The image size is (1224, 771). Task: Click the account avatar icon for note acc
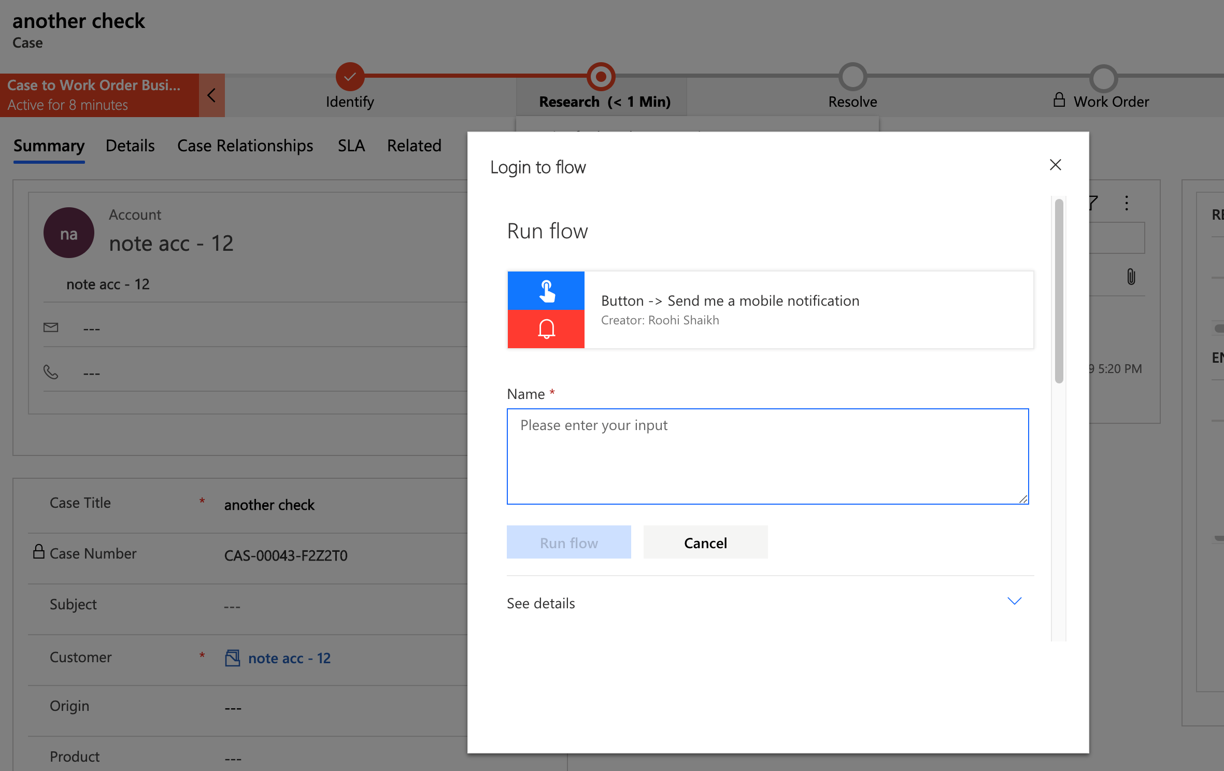(x=68, y=233)
